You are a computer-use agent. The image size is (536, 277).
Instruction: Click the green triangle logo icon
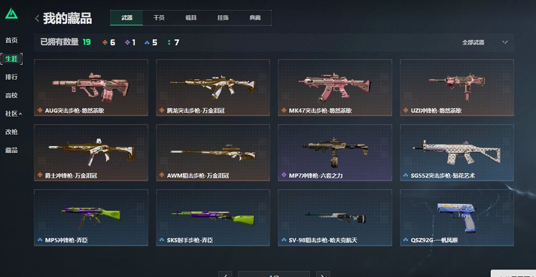tap(11, 13)
